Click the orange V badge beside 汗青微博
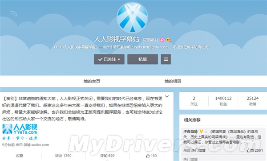This screenshot has width=267, height=161. point(201,132)
